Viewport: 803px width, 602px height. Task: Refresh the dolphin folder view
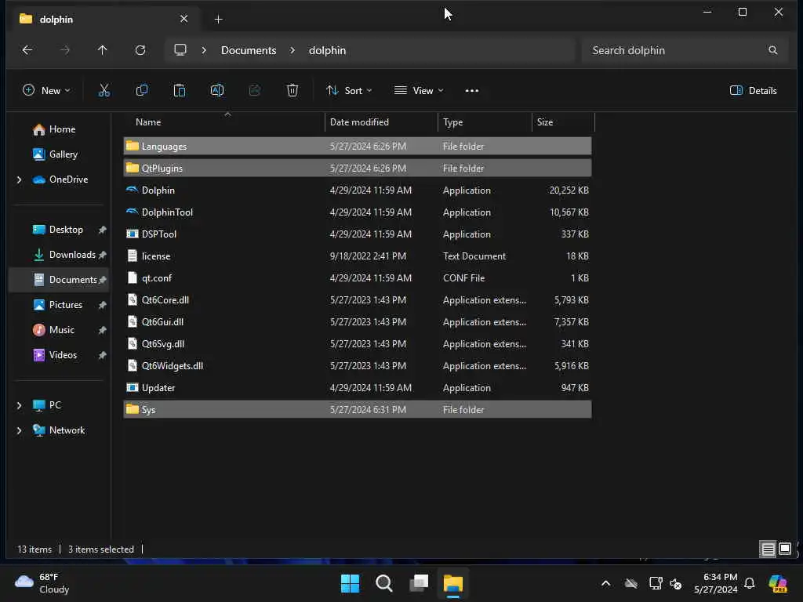point(140,50)
